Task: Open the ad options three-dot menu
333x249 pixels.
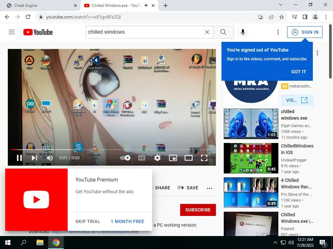Action: (x=317, y=53)
